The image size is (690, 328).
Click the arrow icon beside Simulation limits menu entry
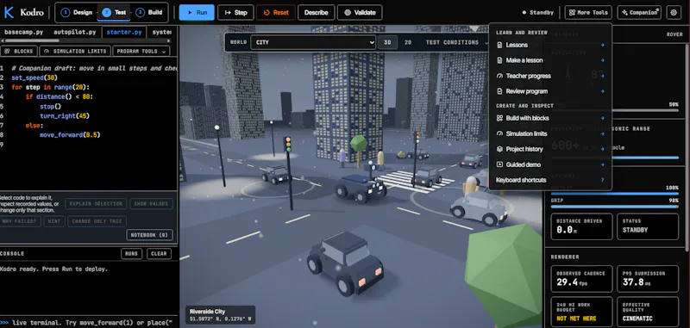(602, 133)
